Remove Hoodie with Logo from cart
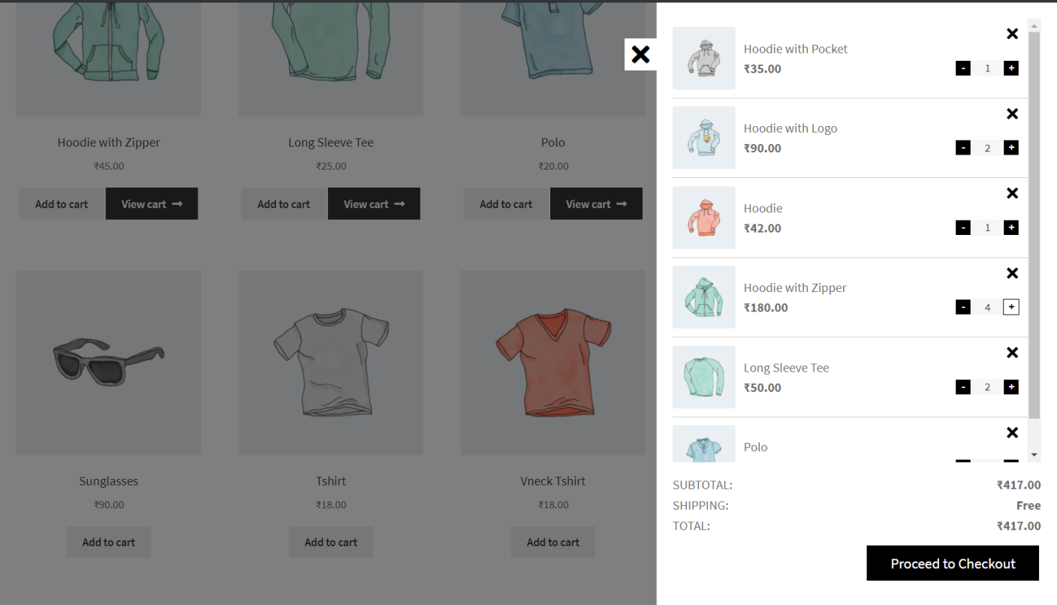 click(1012, 113)
